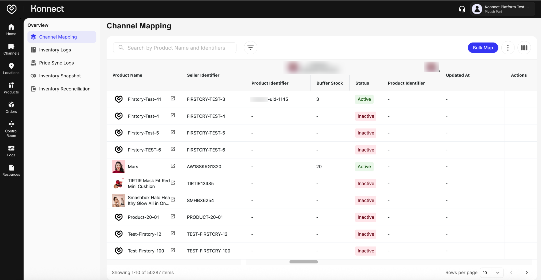Click the Konnect heart logo
541x280 pixels.
click(12, 9)
